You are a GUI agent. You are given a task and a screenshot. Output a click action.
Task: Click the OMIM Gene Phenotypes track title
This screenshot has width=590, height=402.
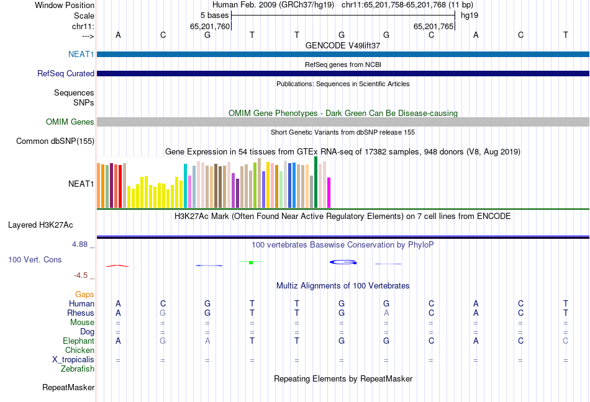click(x=343, y=113)
